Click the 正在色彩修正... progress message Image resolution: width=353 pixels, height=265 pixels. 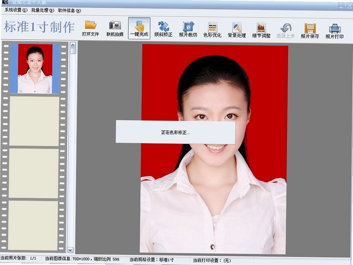click(175, 132)
